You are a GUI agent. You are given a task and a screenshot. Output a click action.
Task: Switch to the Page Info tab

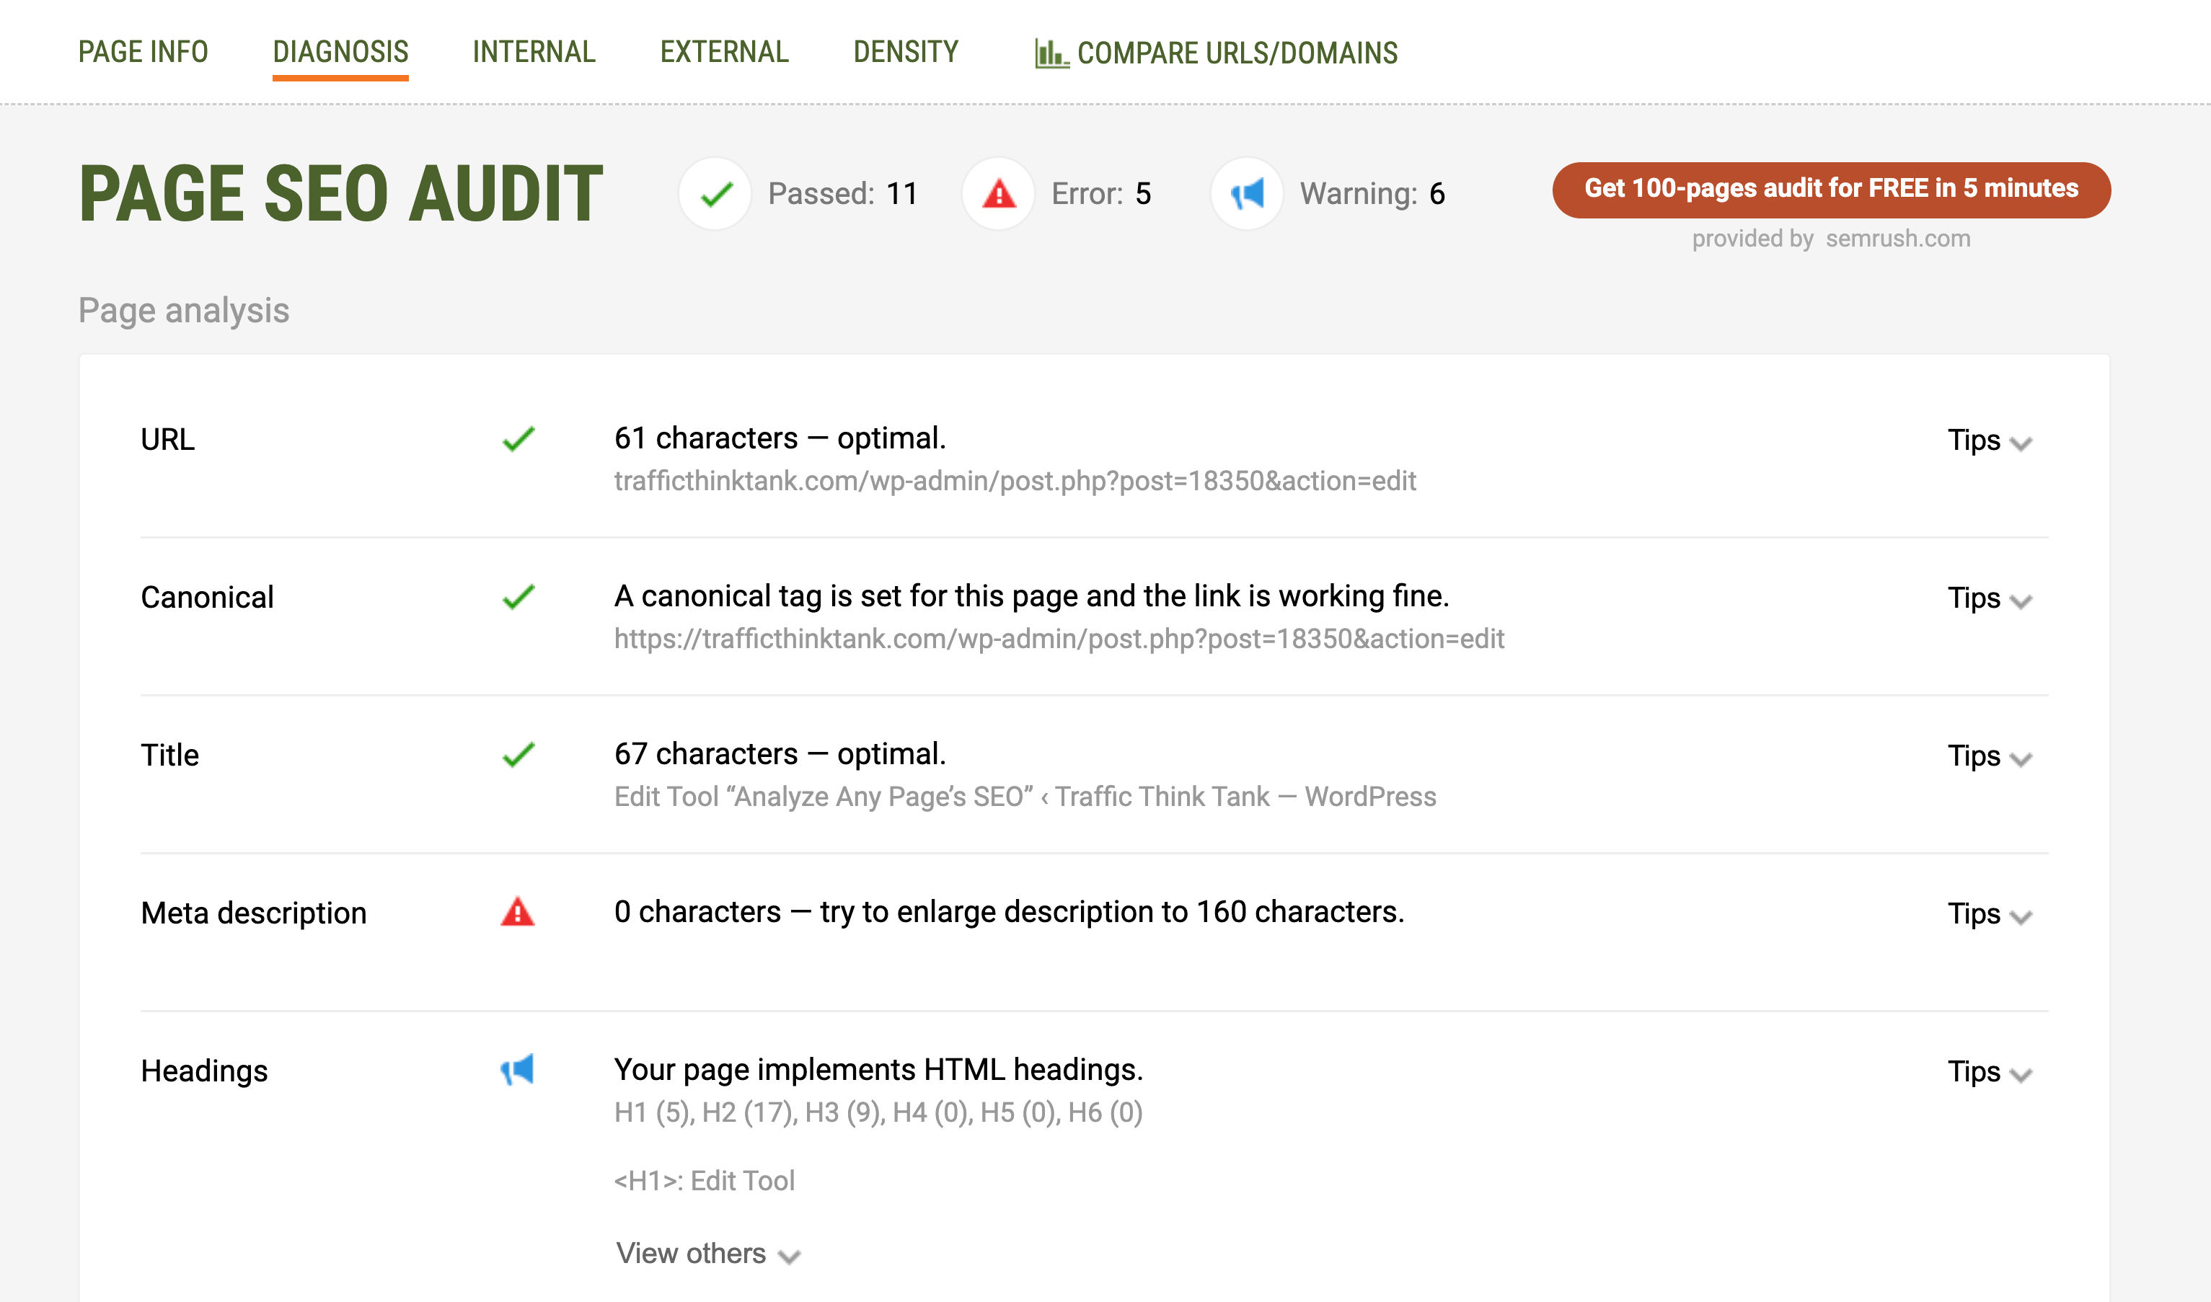click(x=143, y=52)
